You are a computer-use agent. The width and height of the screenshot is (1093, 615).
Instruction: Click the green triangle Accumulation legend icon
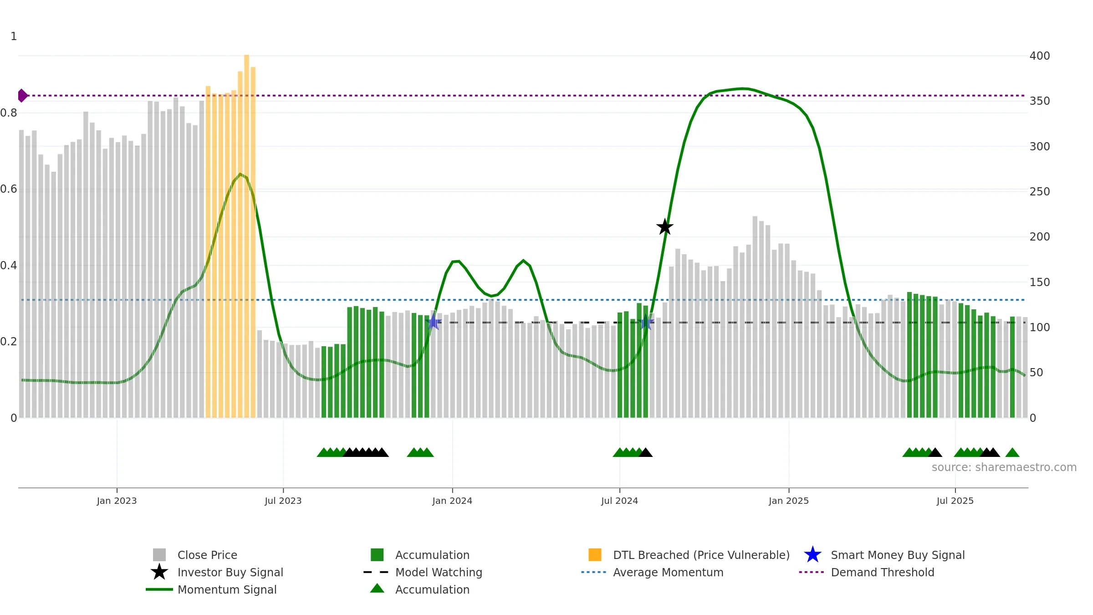click(x=377, y=588)
